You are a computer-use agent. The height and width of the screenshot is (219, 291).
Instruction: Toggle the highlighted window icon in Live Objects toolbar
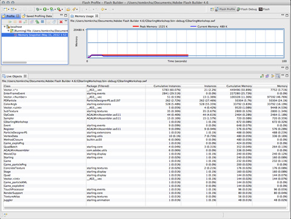[x=278, y=76]
